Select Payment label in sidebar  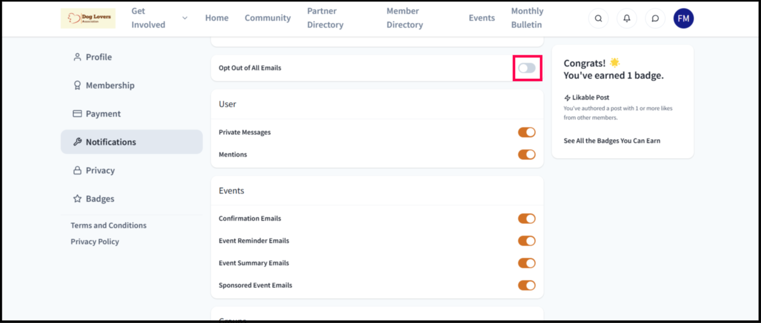[103, 114]
